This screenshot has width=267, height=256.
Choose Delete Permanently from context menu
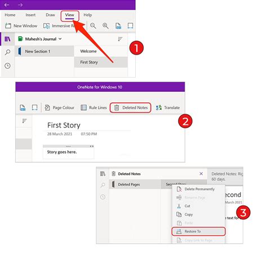click(198, 189)
